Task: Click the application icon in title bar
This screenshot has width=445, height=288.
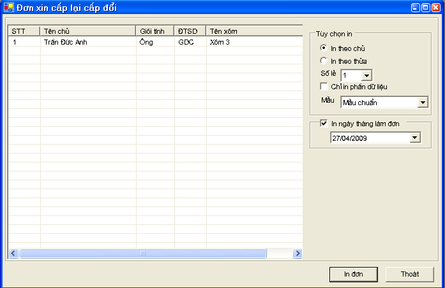Action: click(x=8, y=8)
